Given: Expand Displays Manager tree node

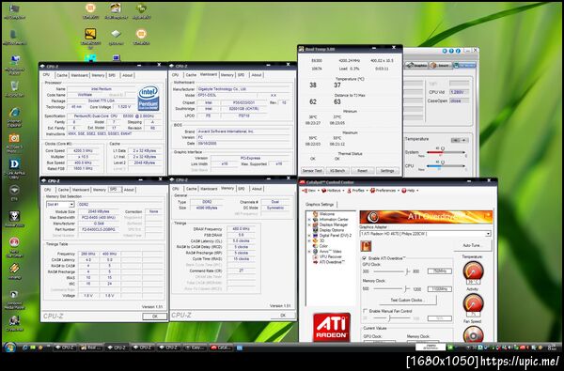Looking at the screenshot, I should tap(309, 224).
